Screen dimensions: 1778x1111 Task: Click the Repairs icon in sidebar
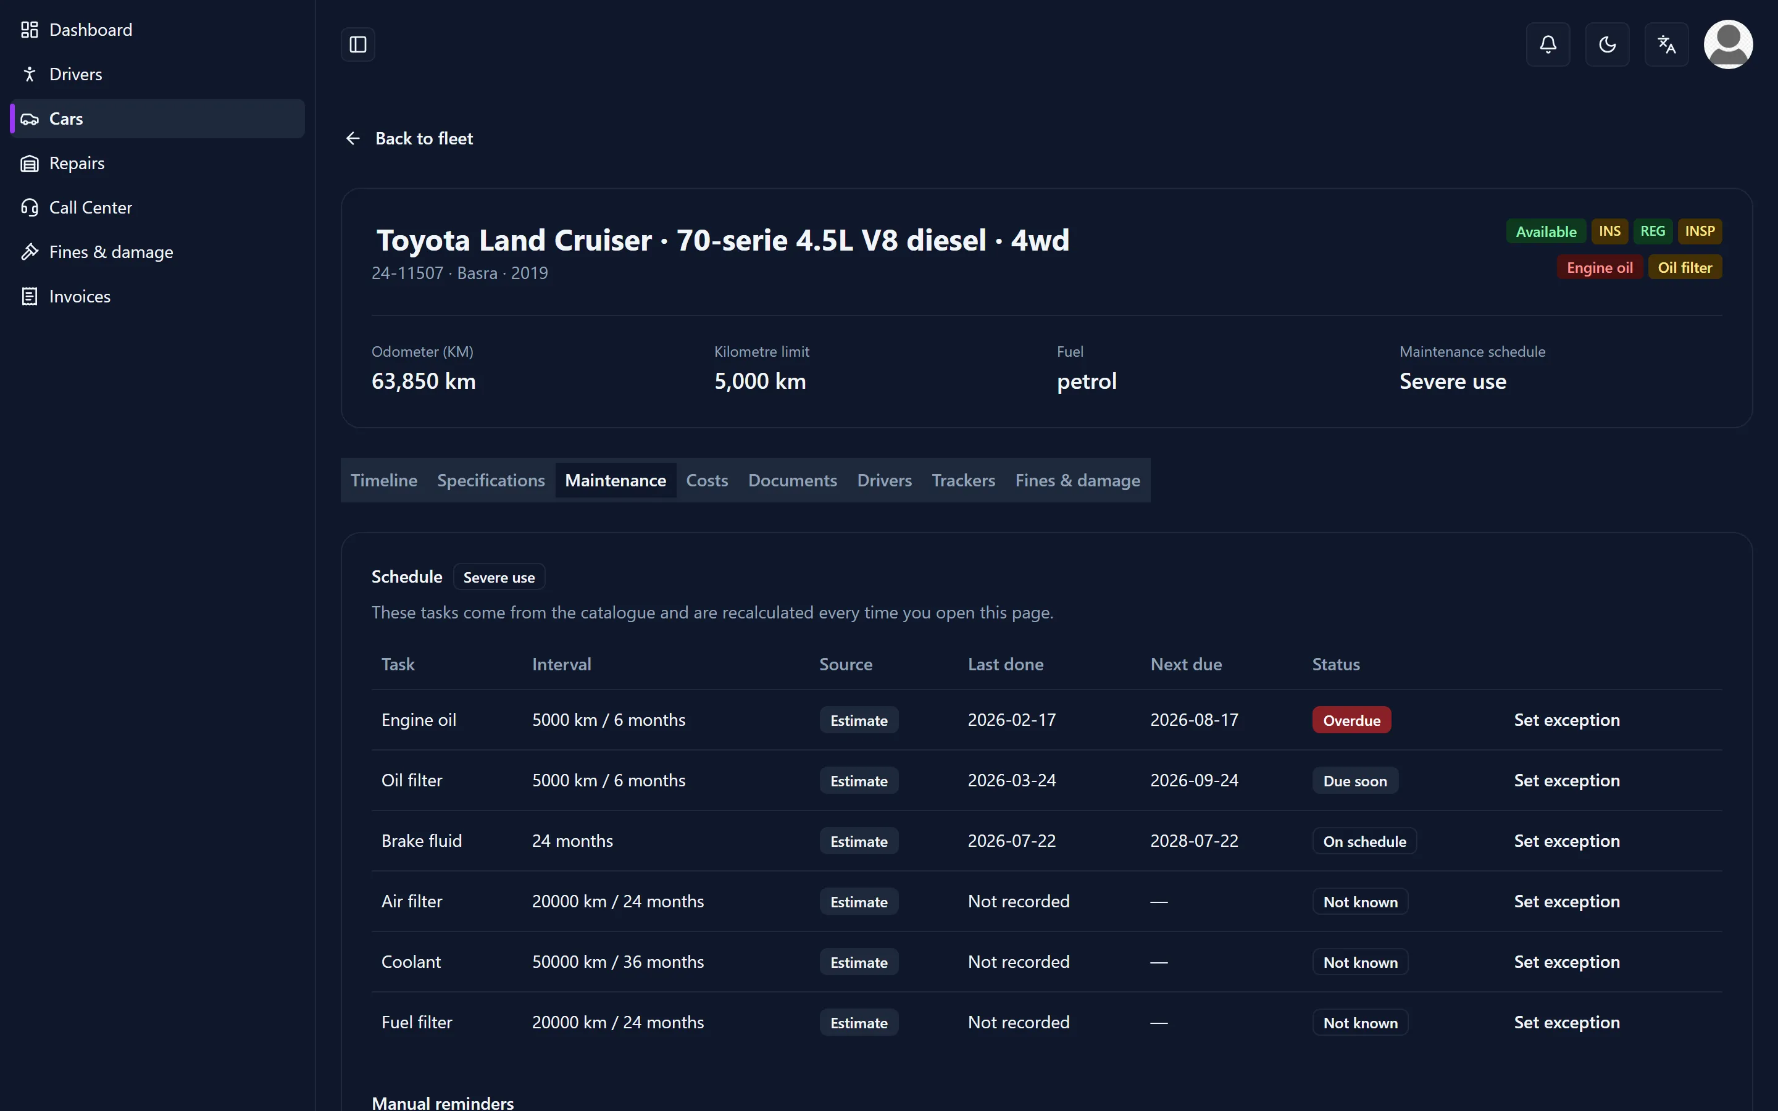tap(30, 163)
